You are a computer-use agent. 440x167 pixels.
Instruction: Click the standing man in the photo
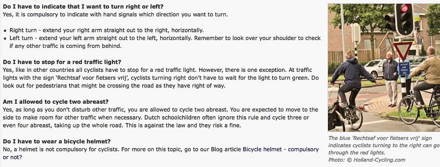[x=390, y=79]
